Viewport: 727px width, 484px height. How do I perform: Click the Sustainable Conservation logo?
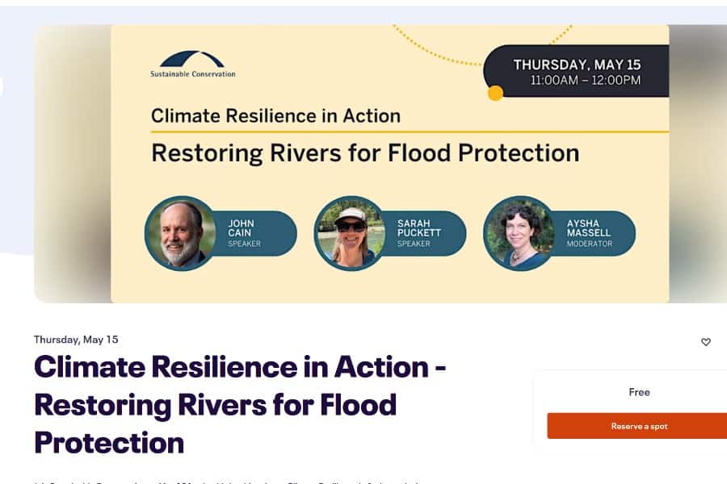pos(193,65)
